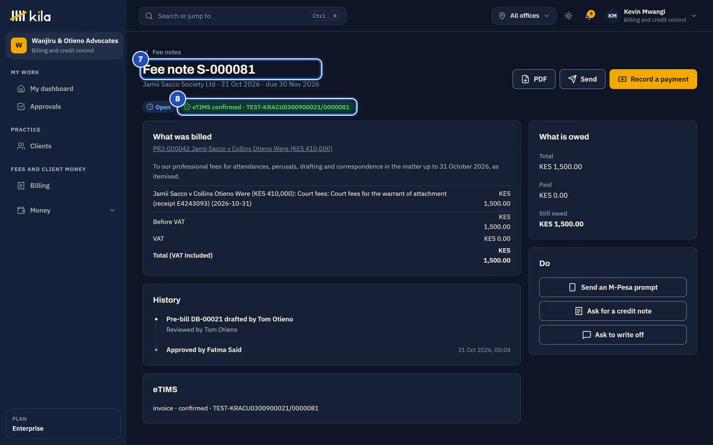Click Ask to write off
713x445 pixels.
pos(612,335)
